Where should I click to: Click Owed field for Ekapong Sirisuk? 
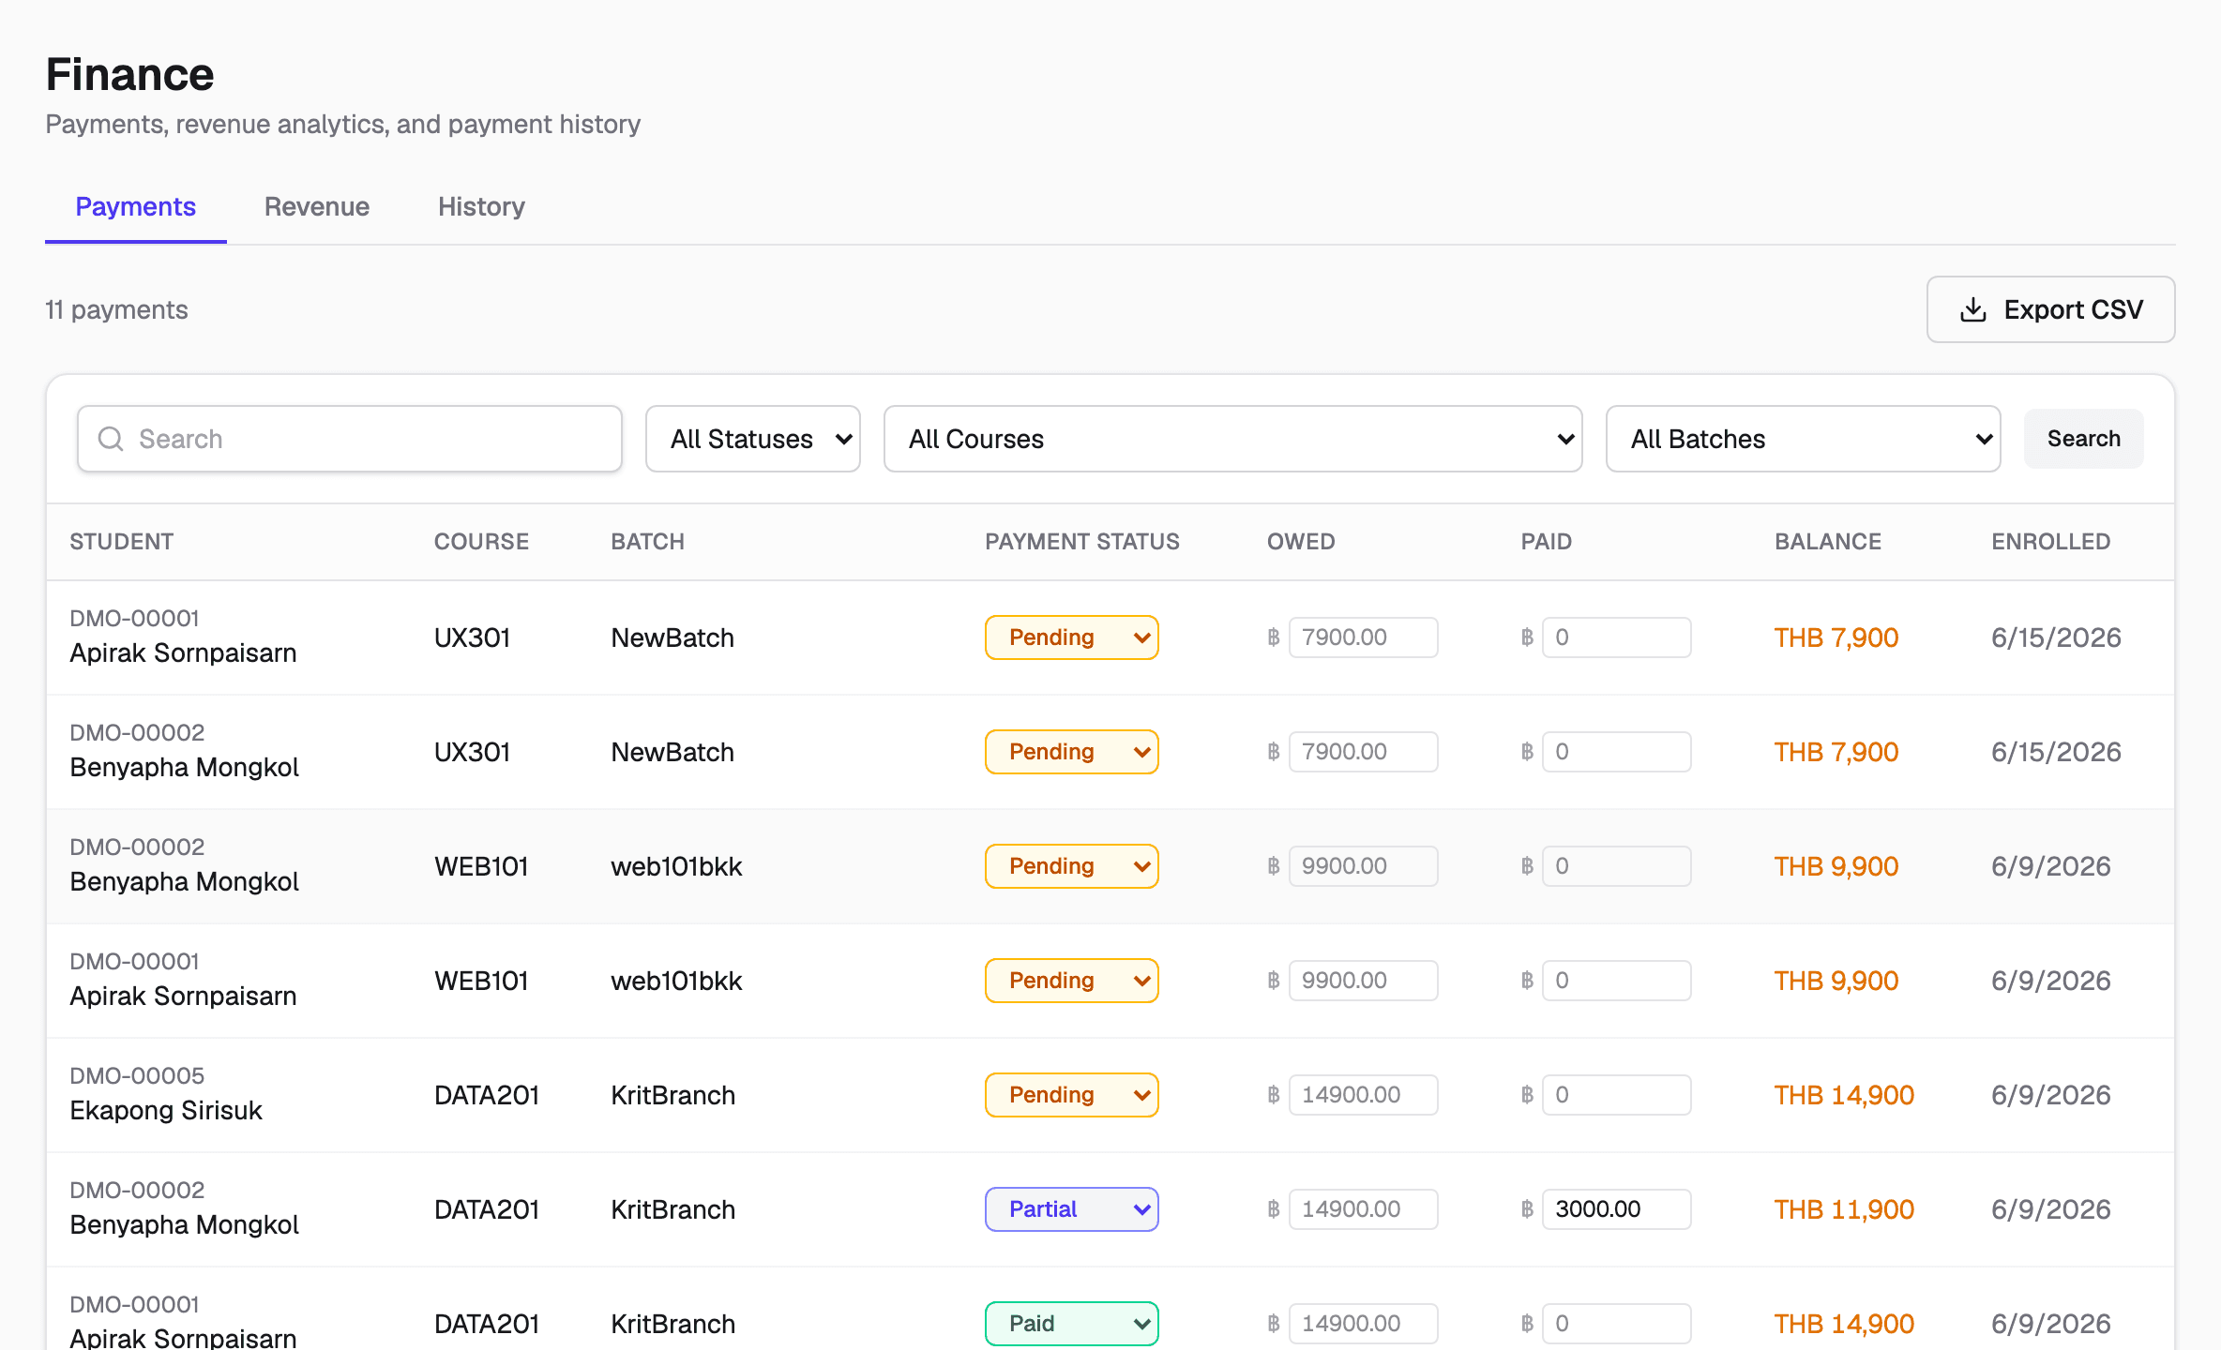pyautogui.click(x=1364, y=1095)
